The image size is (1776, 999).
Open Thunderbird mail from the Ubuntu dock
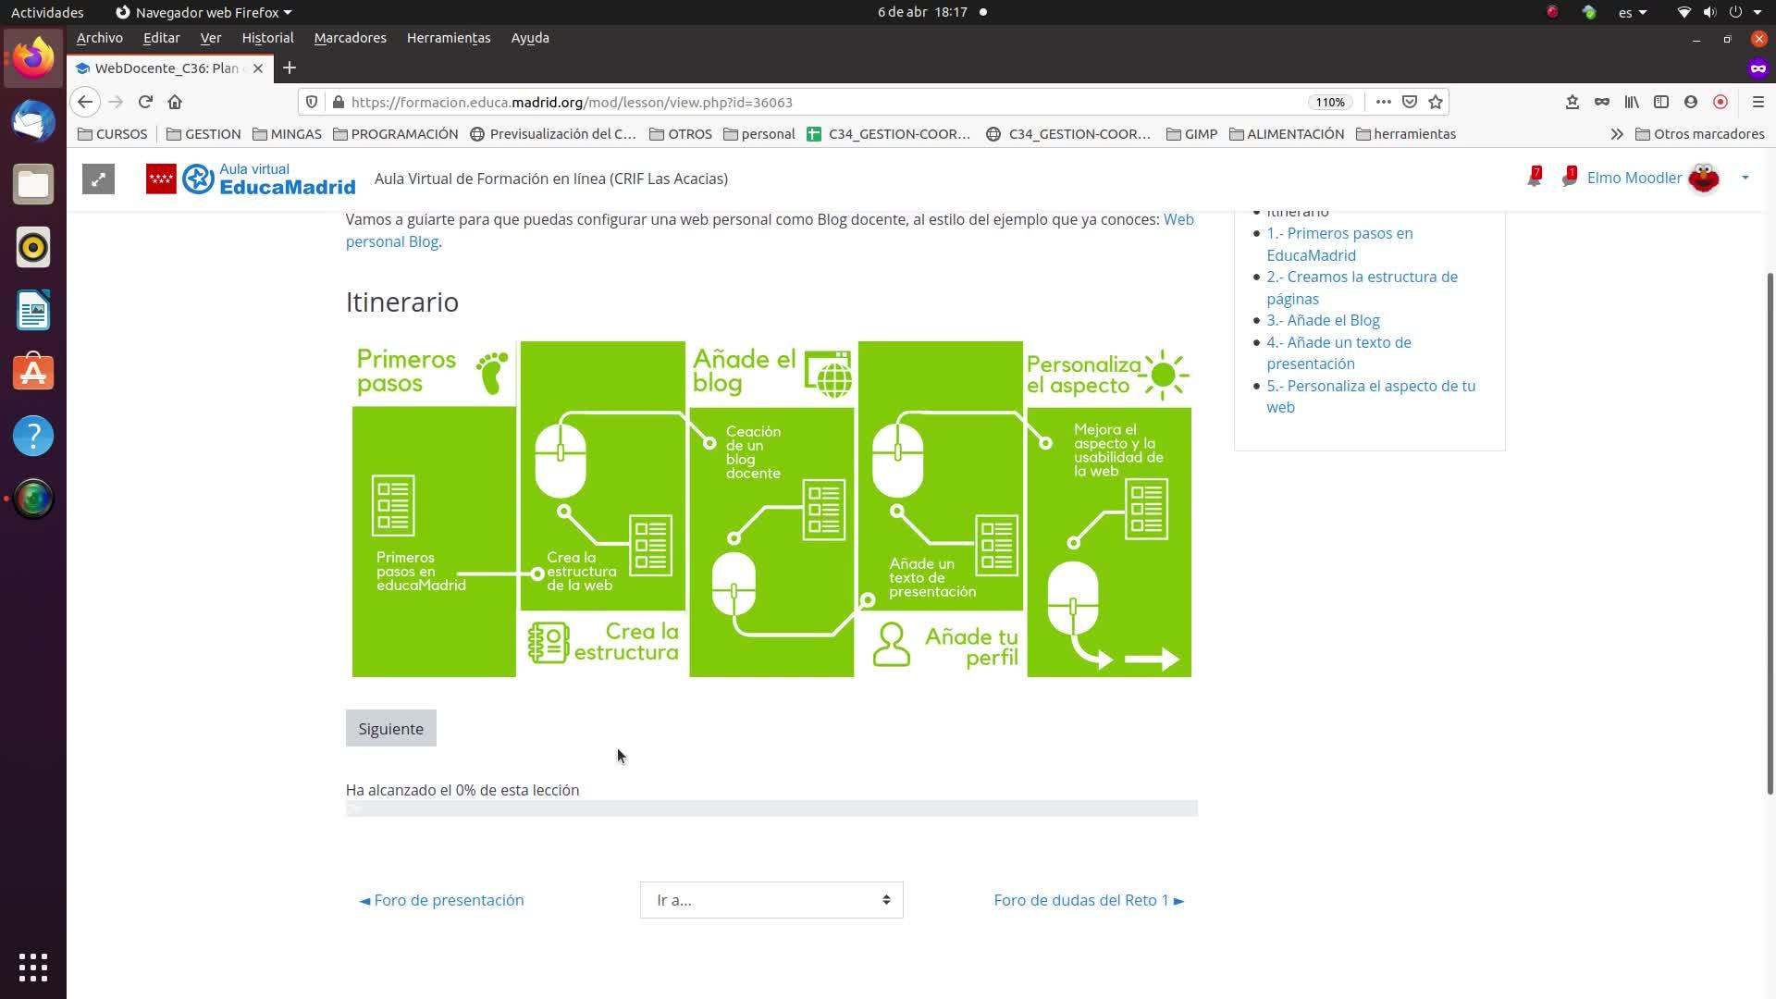[33, 121]
